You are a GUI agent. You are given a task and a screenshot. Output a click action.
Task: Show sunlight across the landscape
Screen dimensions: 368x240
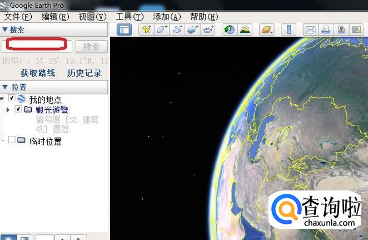click(245, 30)
